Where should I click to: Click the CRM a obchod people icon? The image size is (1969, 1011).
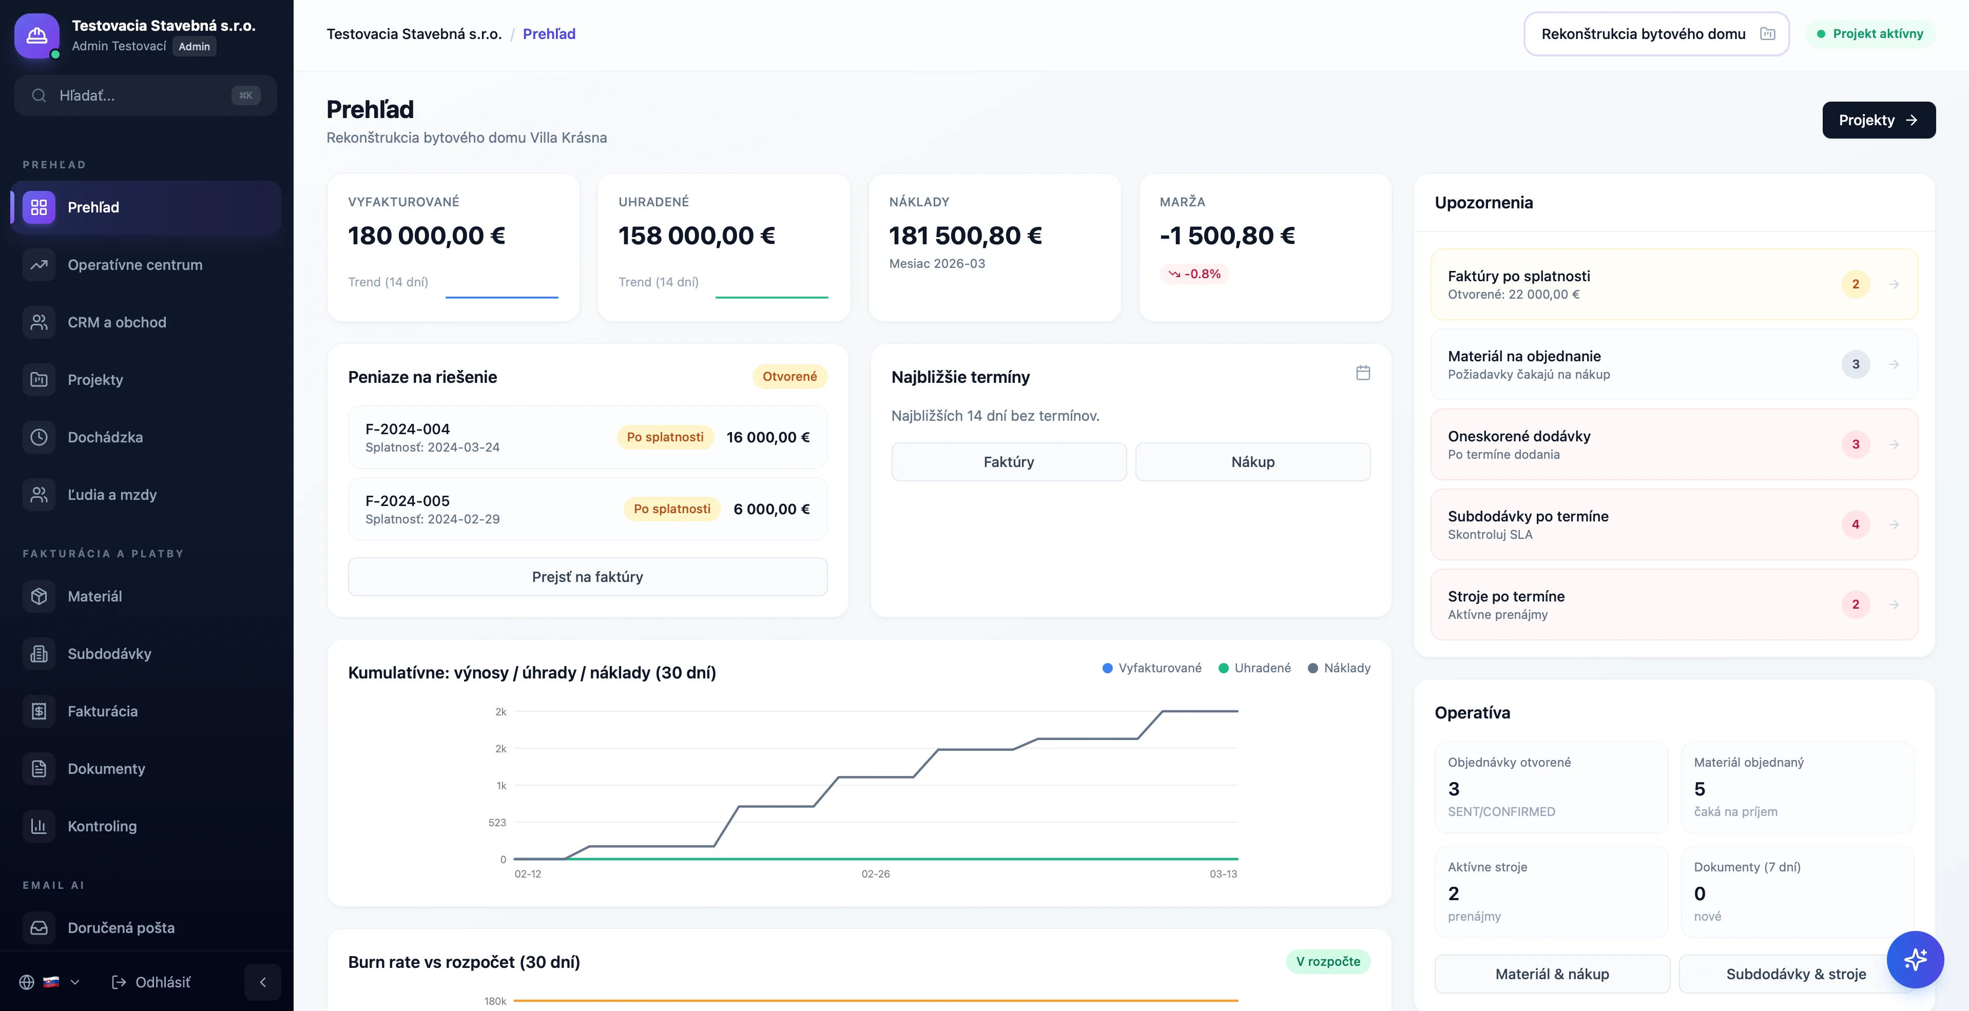39,322
